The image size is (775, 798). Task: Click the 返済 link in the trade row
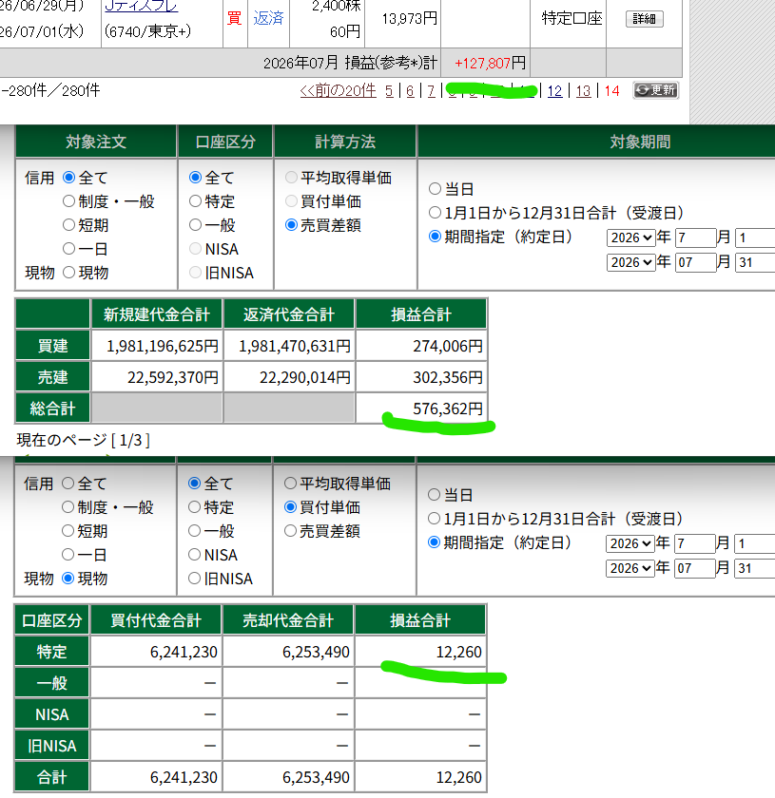point(268,18)
